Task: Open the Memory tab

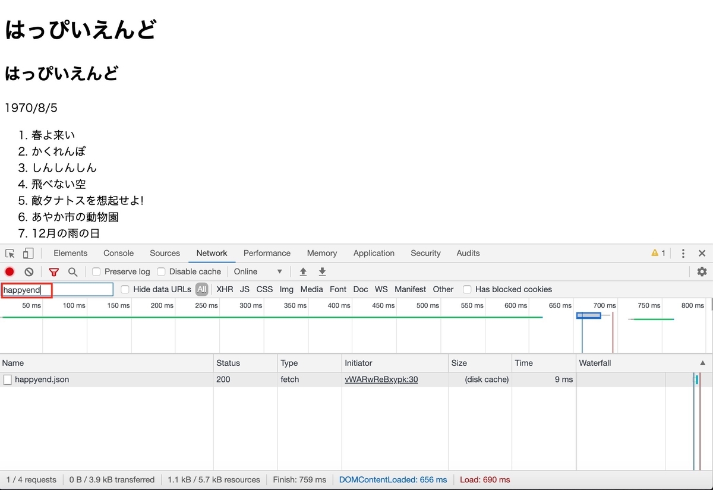Action: (322, 253)
